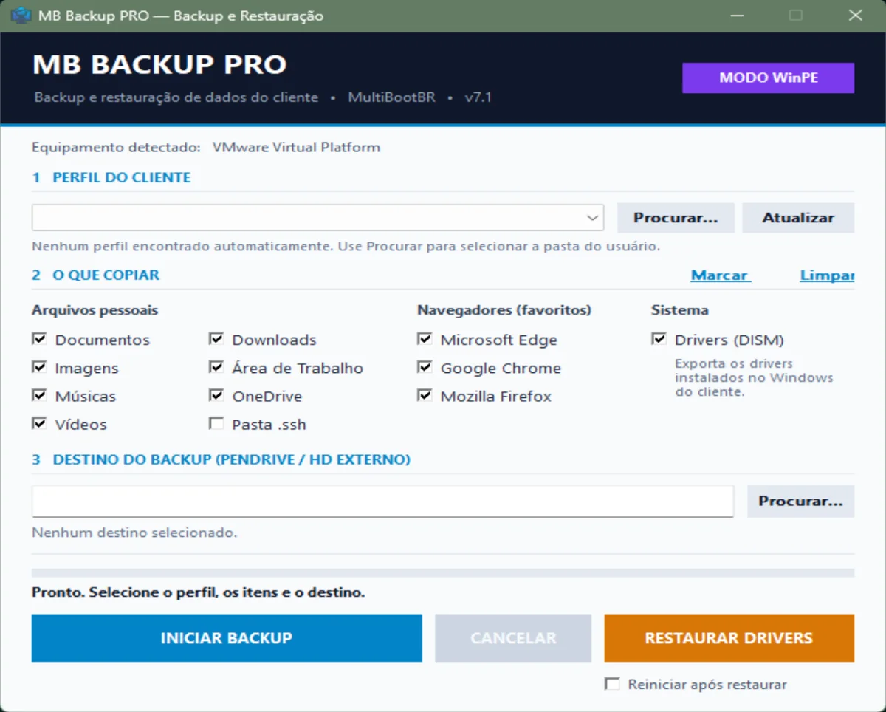Click the 'Arquivos pessoais' group label
Image resolution: width=886 pixels, height=712 pixels.
95,310
